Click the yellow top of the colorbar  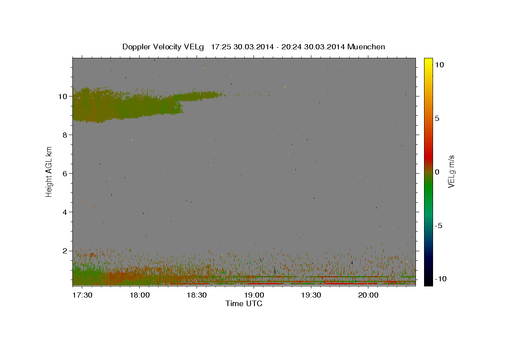tap(428, 62)
